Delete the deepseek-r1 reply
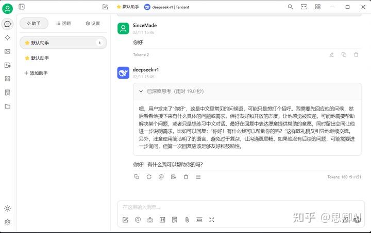Screen dimensions: 371x233 (186, 177)
